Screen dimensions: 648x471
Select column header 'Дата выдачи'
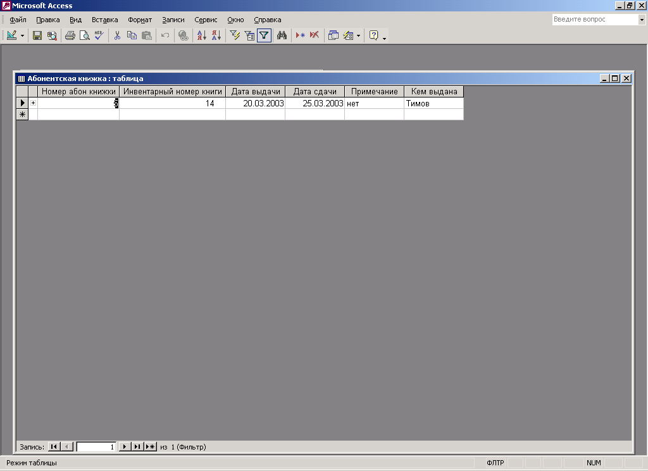pyautogui.click(x=256, y=91)
